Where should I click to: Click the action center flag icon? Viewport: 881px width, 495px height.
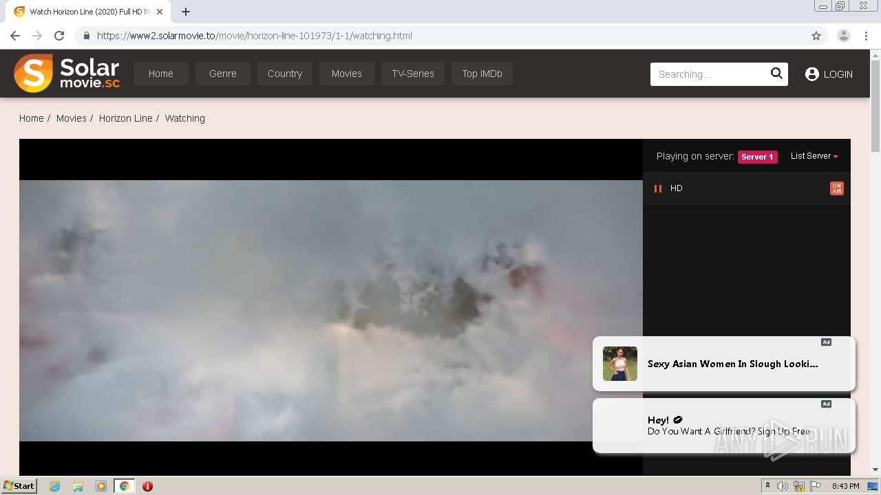(x=816, y=486)
